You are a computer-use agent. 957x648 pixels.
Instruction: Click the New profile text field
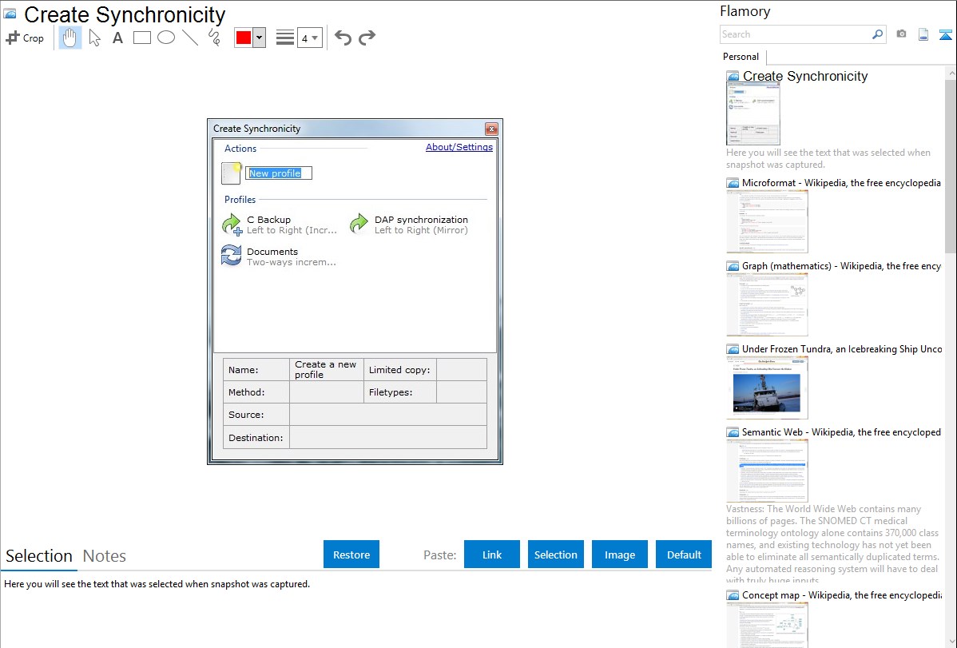(x=278, y=173)
